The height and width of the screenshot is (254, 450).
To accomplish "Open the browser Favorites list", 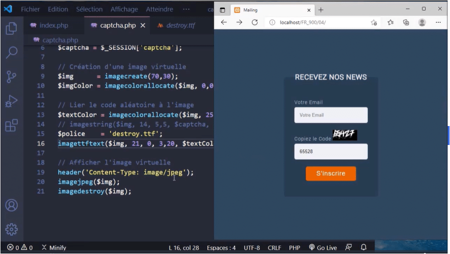I will pos(391,22).
